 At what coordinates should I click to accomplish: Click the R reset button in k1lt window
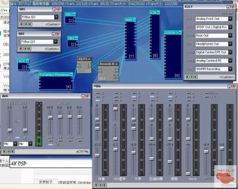(x=187, y=77)
